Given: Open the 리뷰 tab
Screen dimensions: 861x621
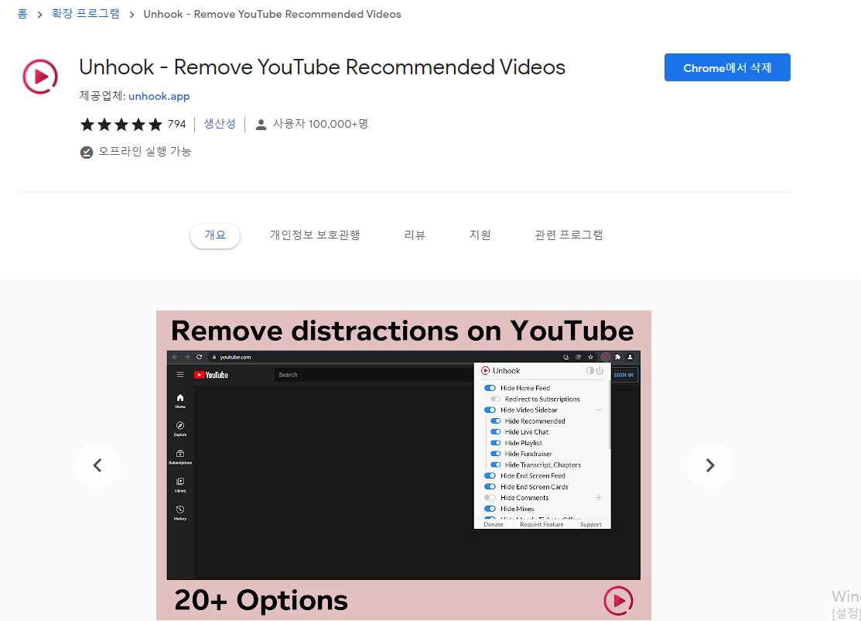Looking at the screenshot, I should (x=415, y=235).
